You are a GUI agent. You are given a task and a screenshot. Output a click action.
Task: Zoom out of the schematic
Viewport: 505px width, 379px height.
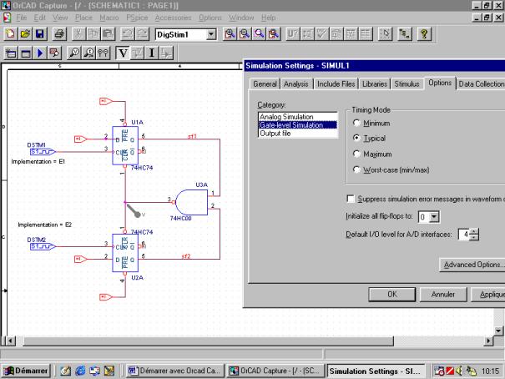(245, 34)
